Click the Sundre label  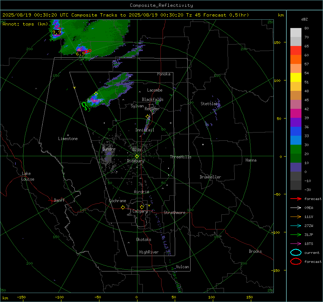[x=109, y=149]
